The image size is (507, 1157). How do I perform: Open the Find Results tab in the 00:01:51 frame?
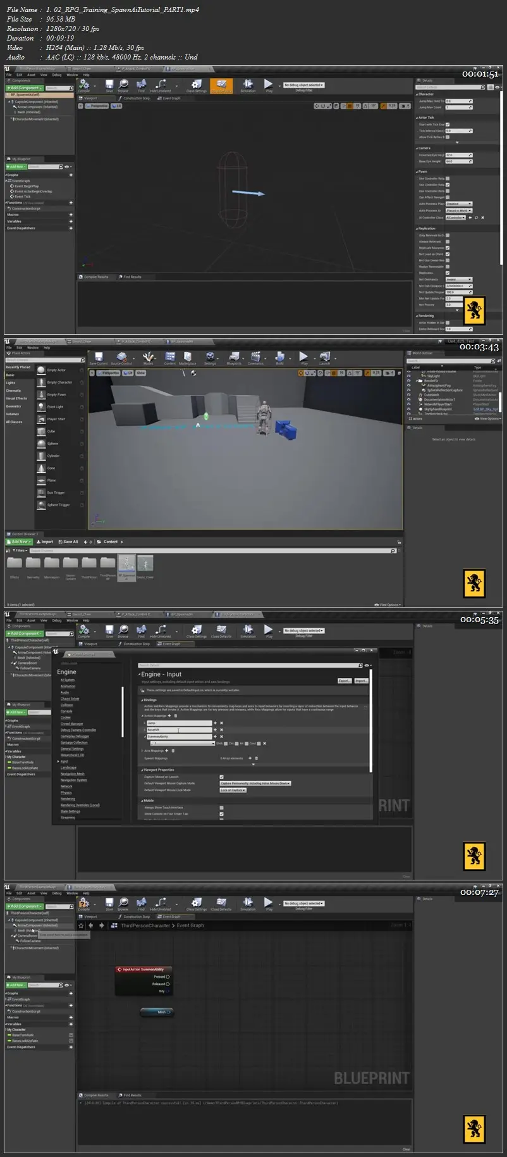pos(130,277)
